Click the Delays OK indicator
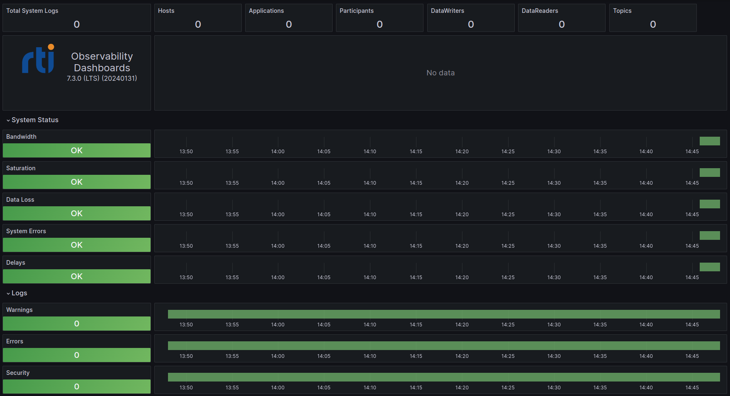The width and height of the screenshot is (730, 396). point(76,276)
